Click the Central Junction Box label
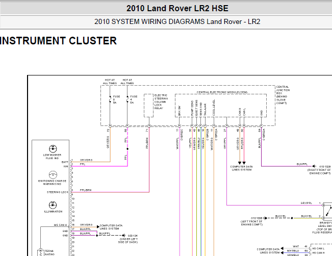The image size is (332, 256). (x=283, y=95)
